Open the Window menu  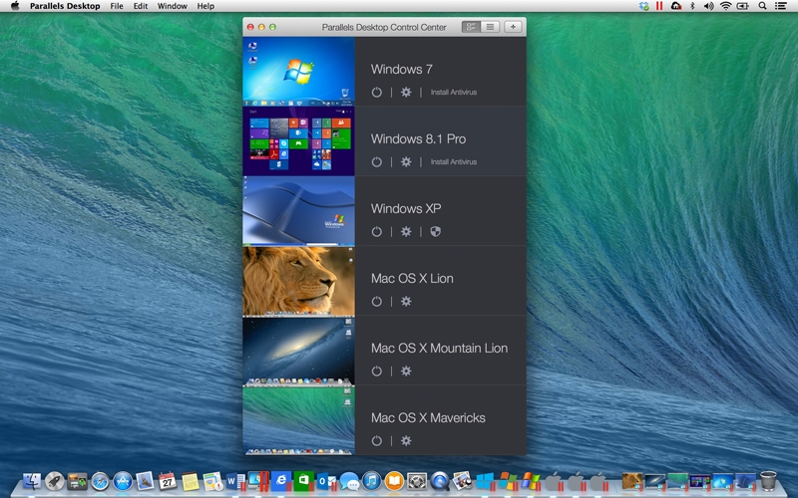point(172,6)
